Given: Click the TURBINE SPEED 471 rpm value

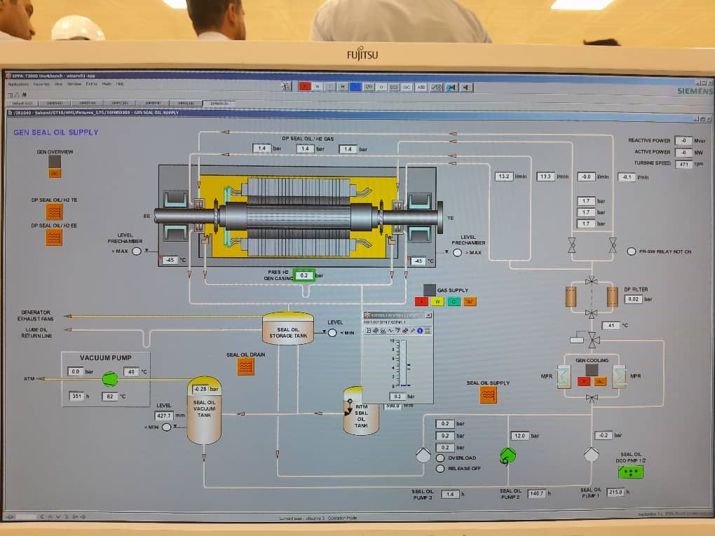Looking at the screenshot, I should tap(683, 164).
